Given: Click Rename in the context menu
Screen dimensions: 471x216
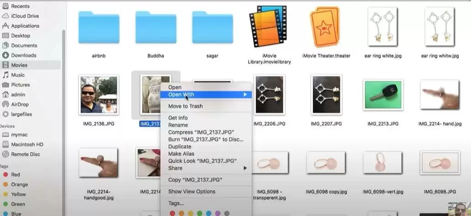Looking at the screenshot, I should [x=178, y=125].
